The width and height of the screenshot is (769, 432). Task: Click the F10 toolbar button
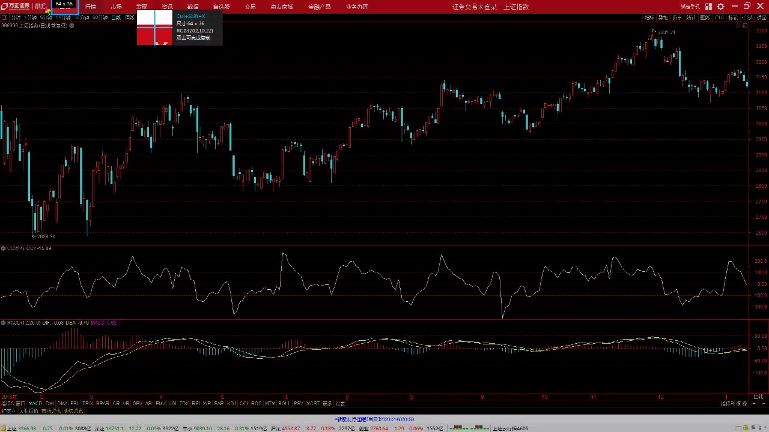pos(719,17)
